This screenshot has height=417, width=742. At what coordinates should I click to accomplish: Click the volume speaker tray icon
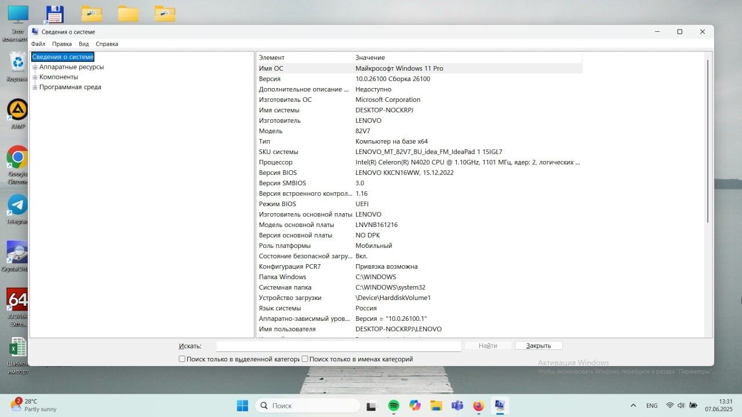pyautogui.click(x=681, y=405)
